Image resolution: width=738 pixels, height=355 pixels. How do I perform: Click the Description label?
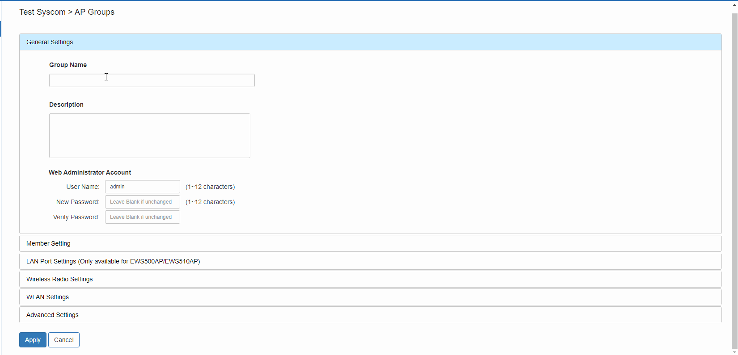coord(66,104)
